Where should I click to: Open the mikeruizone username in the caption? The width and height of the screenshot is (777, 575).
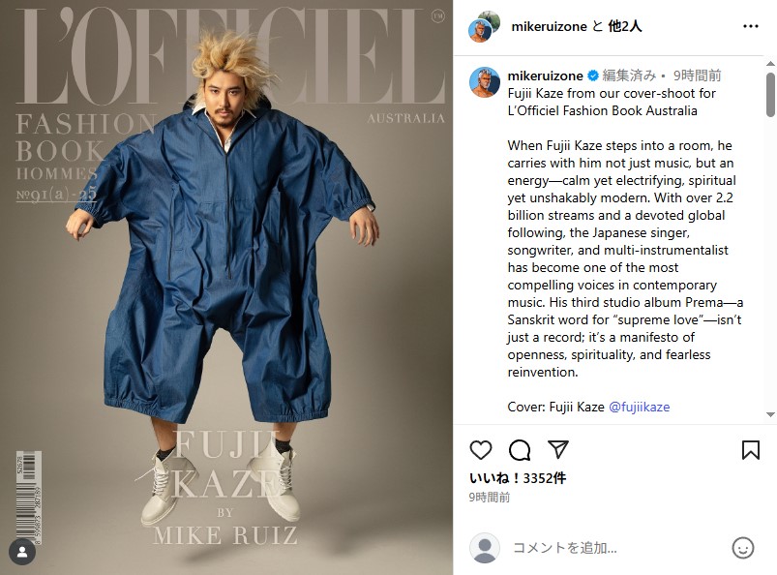coord(545,76)
